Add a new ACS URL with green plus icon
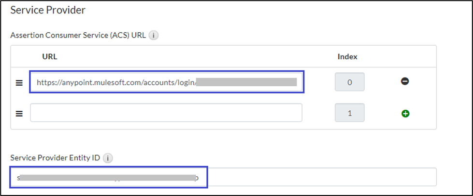This screenshot has width=473, height=196. pyautogui.click(x=405, y=114)
